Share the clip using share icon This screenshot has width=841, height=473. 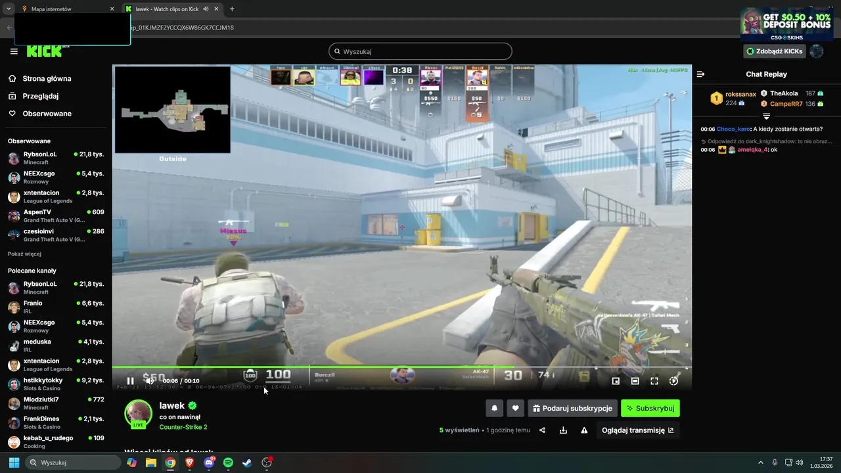(542, 430)
